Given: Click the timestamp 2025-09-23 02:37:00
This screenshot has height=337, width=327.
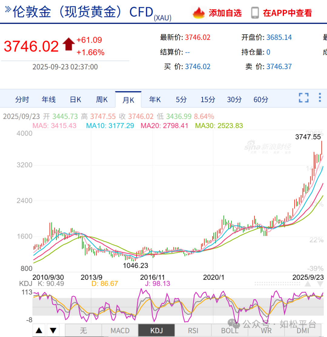Looking at the screenshot, I should [x=65, y=67].
